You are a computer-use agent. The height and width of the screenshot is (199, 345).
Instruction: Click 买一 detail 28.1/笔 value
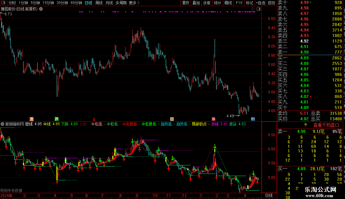point(317,169)
